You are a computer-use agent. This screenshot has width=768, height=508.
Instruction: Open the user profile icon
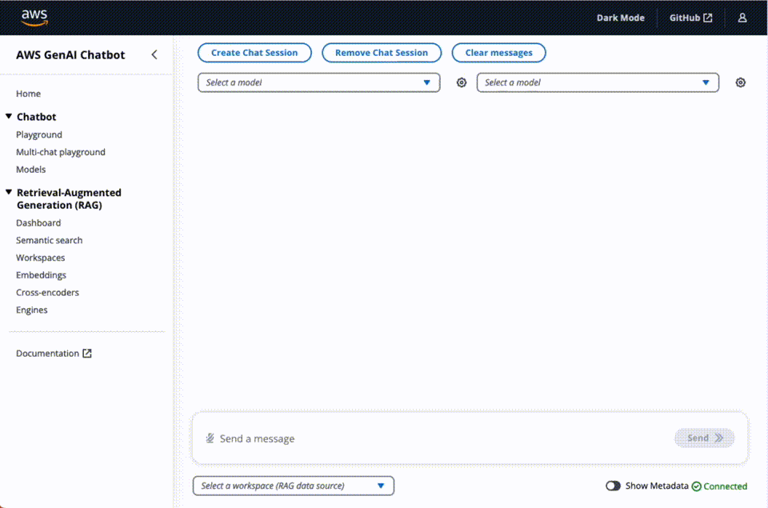pos(742,18)
